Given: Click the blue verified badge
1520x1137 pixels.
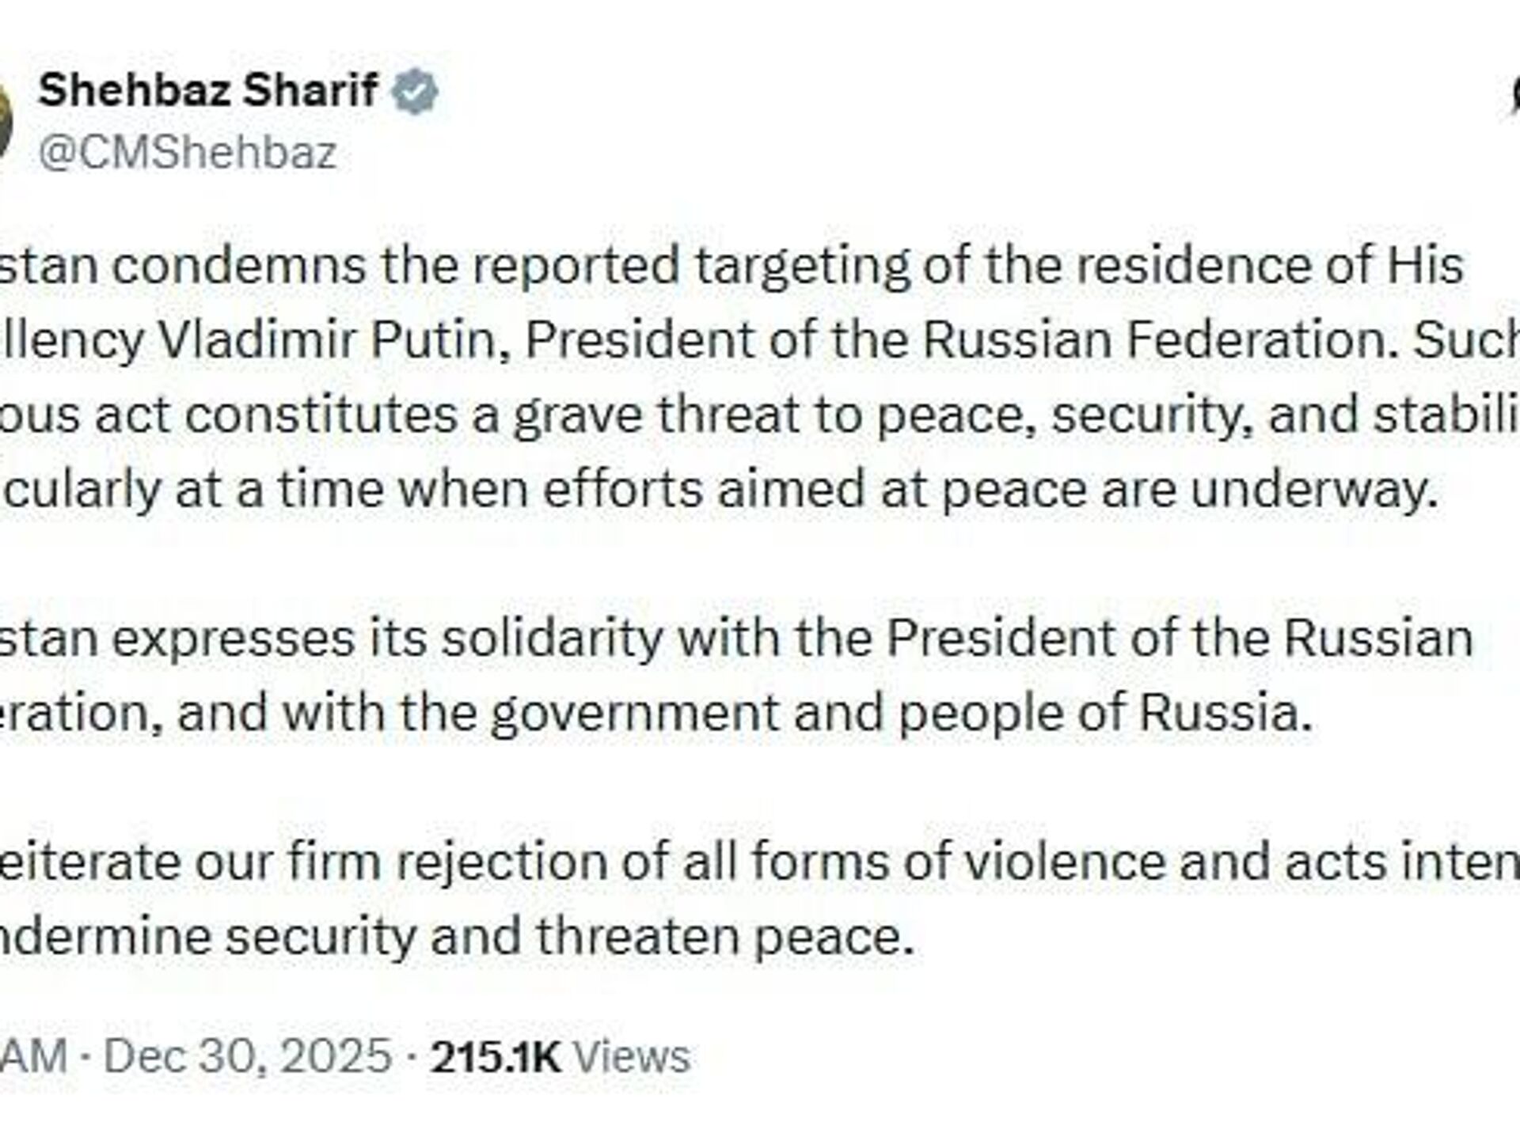Looking at the screenshot, I should click(x=416, y=91).
